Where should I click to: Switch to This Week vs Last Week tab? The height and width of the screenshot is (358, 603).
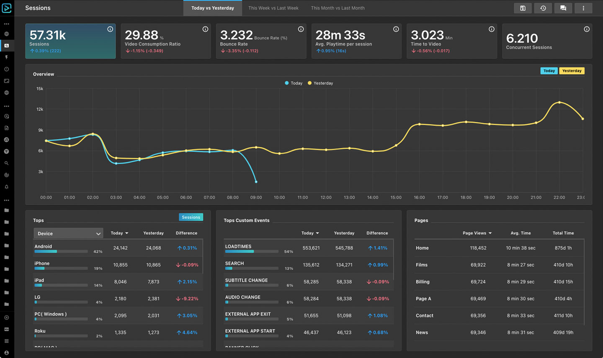tap(273, 8)
